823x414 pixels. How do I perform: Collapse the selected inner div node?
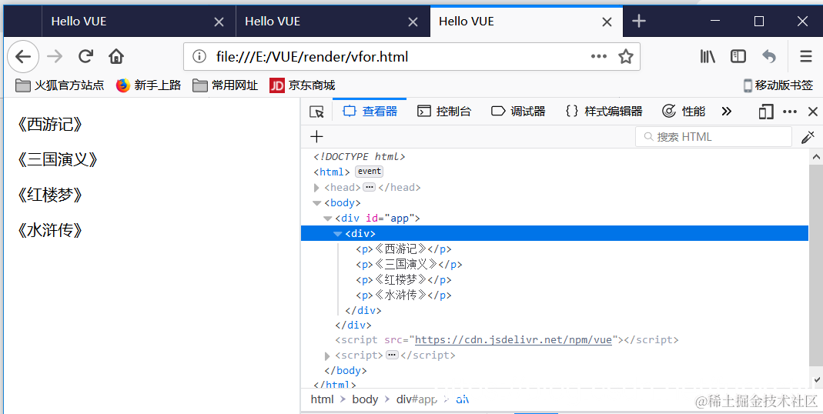pos(337,233)
